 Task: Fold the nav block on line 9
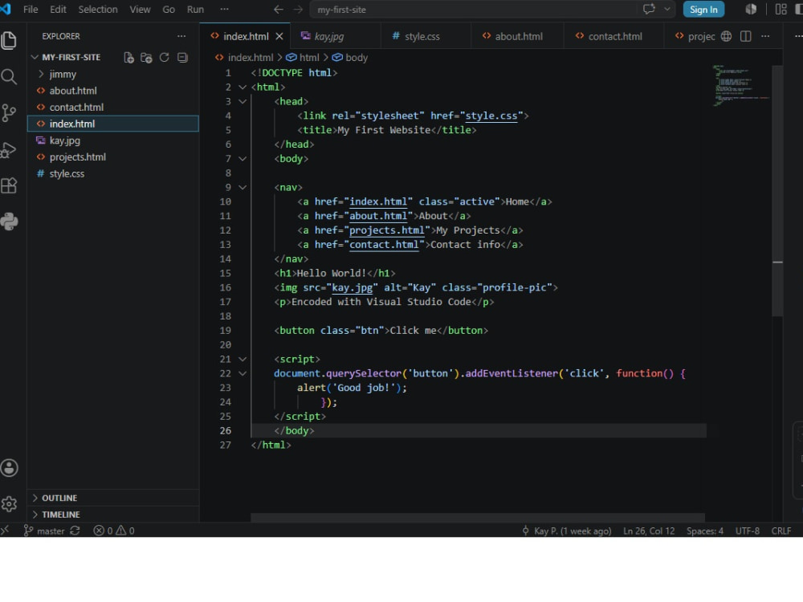coord(243,187)
